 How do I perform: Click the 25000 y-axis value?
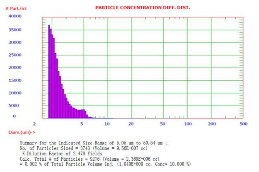pyautogui.click(x=15, y=55)
